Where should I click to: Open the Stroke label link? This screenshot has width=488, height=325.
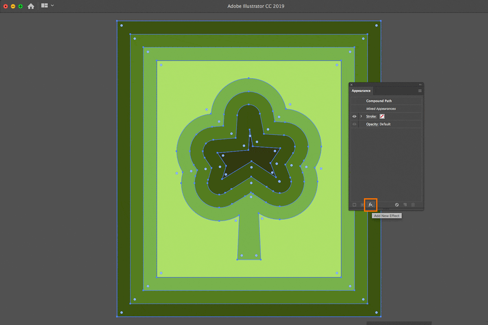pos(371,117)
